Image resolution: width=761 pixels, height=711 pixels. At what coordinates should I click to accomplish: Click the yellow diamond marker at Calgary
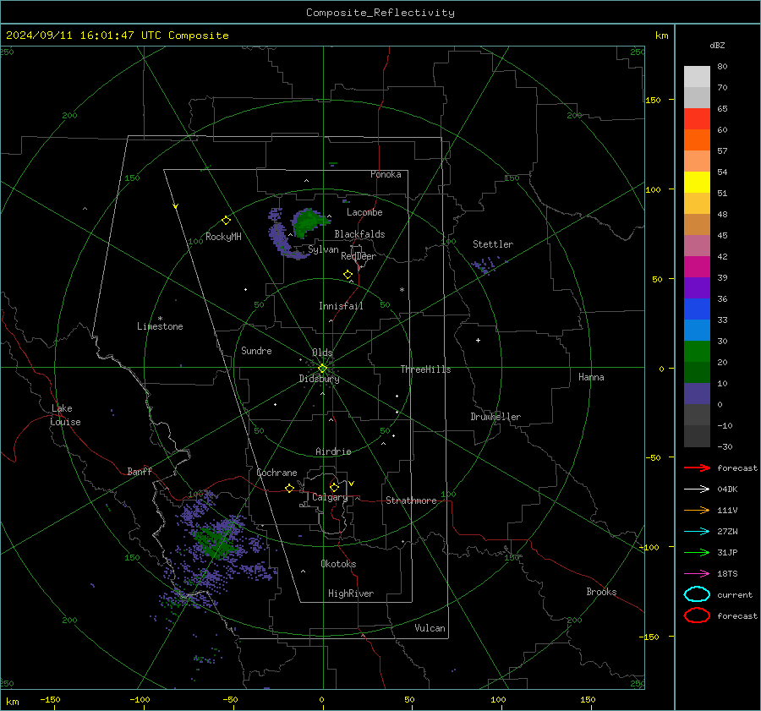(x=334, y=487)
